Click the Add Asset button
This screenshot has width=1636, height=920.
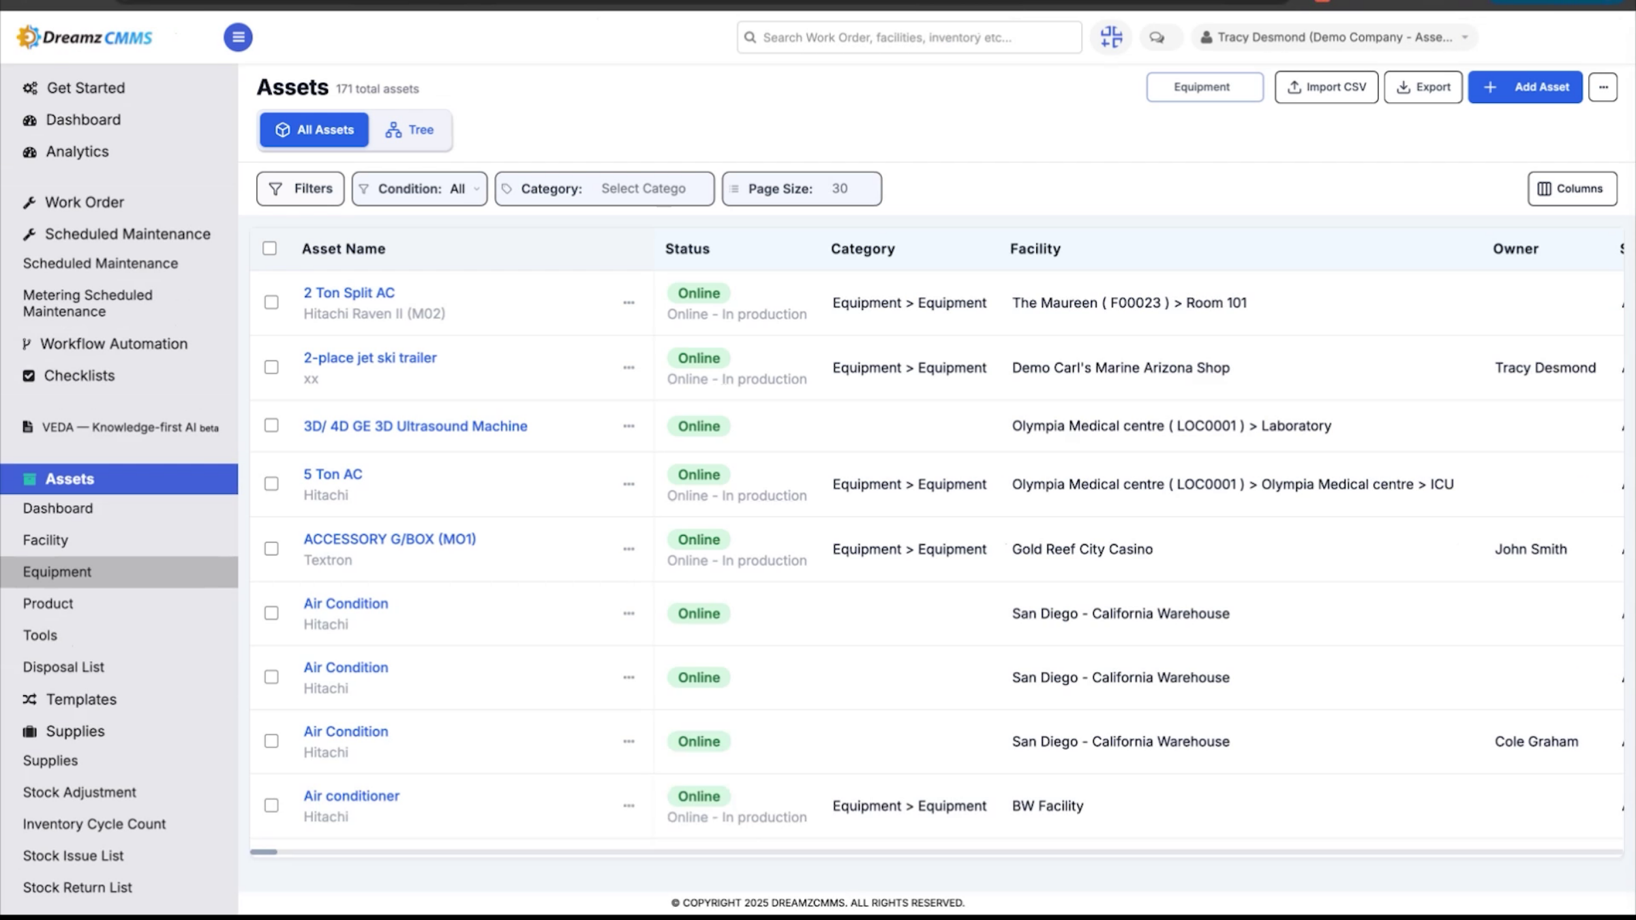click(x=1525, y=87)
